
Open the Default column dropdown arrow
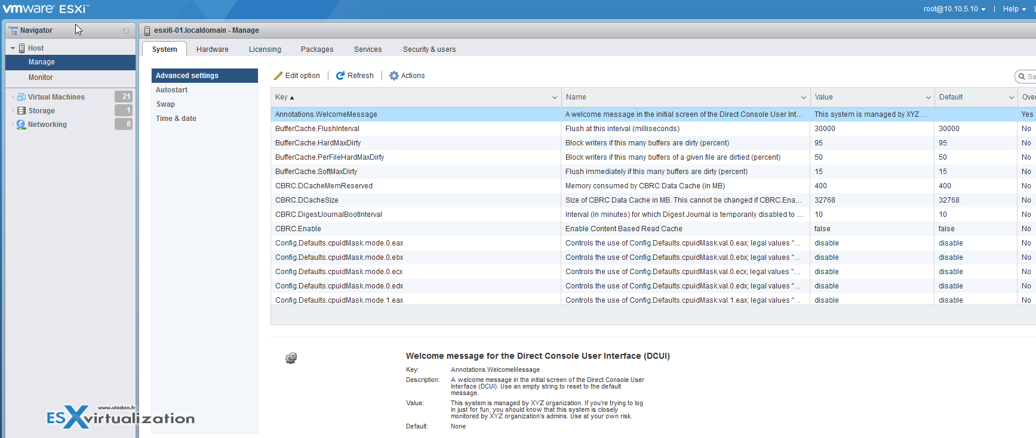[1011, 98]
